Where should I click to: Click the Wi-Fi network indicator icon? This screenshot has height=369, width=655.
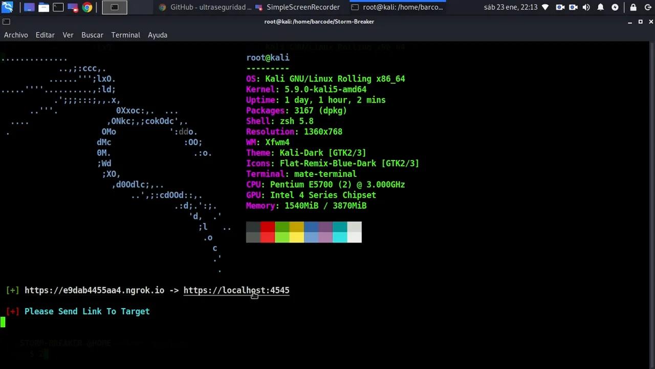click(545, 7)
